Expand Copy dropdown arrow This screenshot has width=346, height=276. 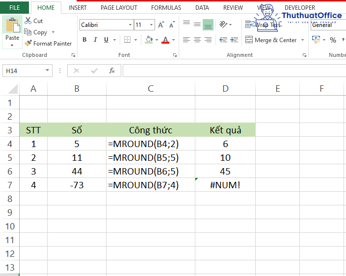tap(53, 32)
